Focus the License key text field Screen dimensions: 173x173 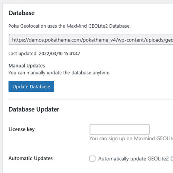pos(119,129)
